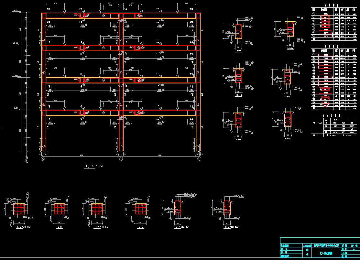Click the axis bubble B below the frame
The height and width of the screenshot is (260, 360).
121,159
